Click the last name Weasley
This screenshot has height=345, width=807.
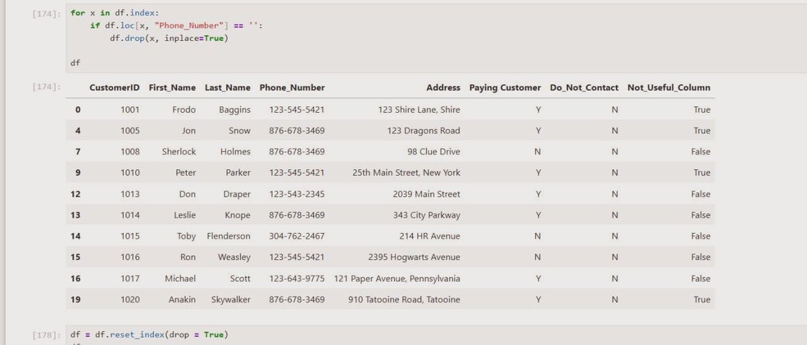234,257
